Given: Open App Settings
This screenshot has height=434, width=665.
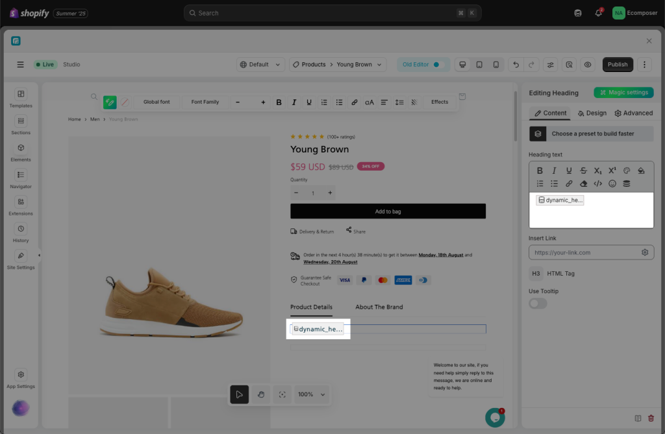Looking at the screenshot, I should [21, 379].
